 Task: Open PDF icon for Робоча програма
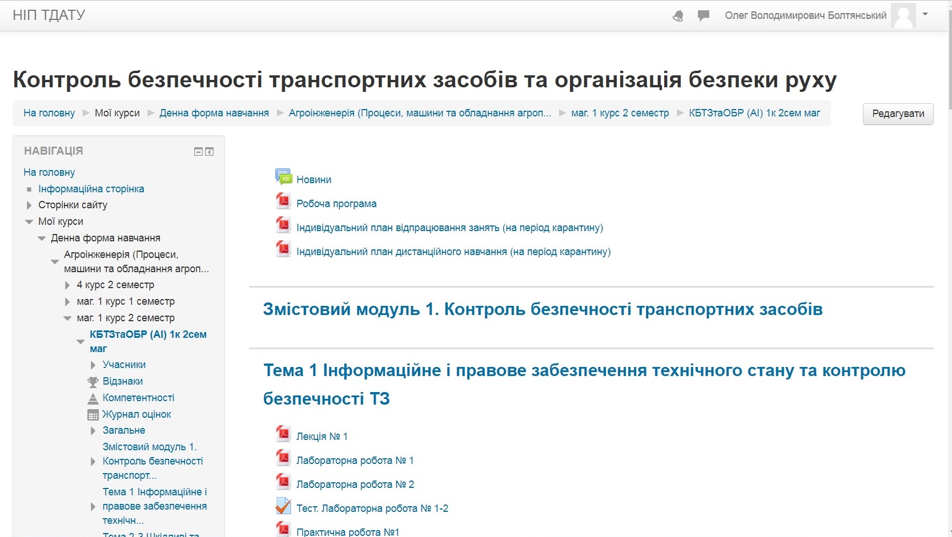click(x=283, y=201)
